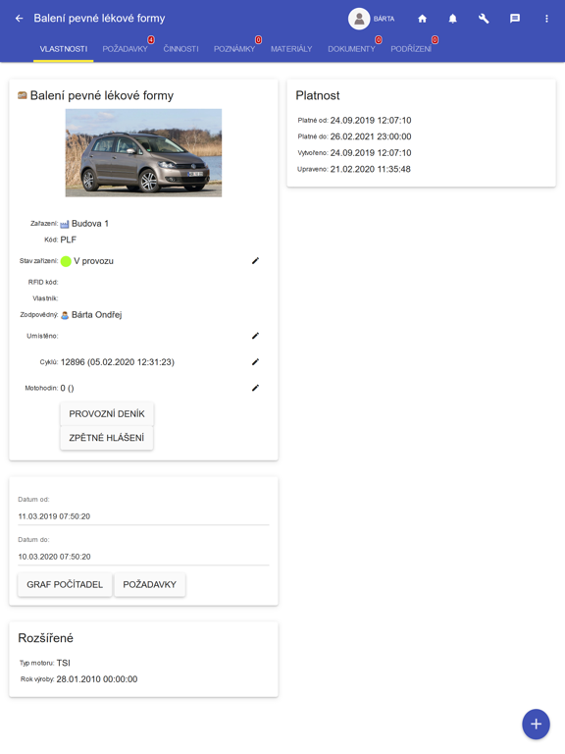
Task: Click POŽADAVKY button under dates
Action: tap(149, 585)
